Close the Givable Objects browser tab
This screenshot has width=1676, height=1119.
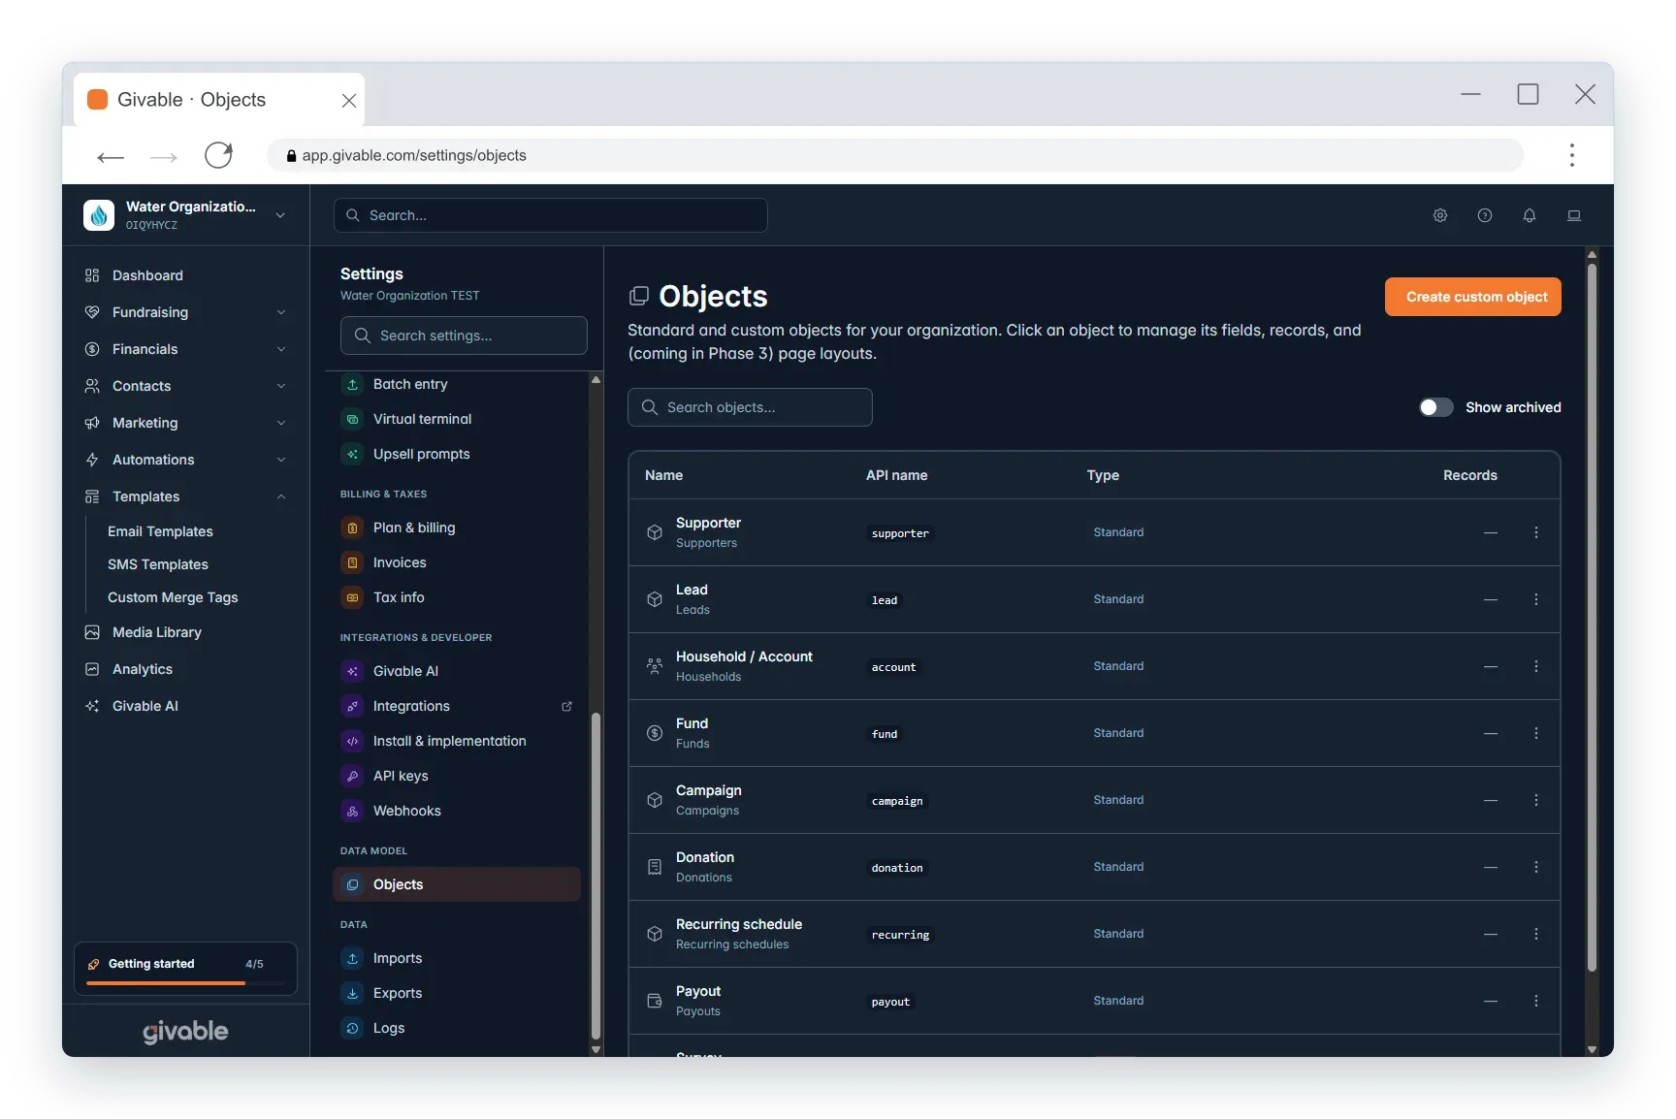pos(349,100)
